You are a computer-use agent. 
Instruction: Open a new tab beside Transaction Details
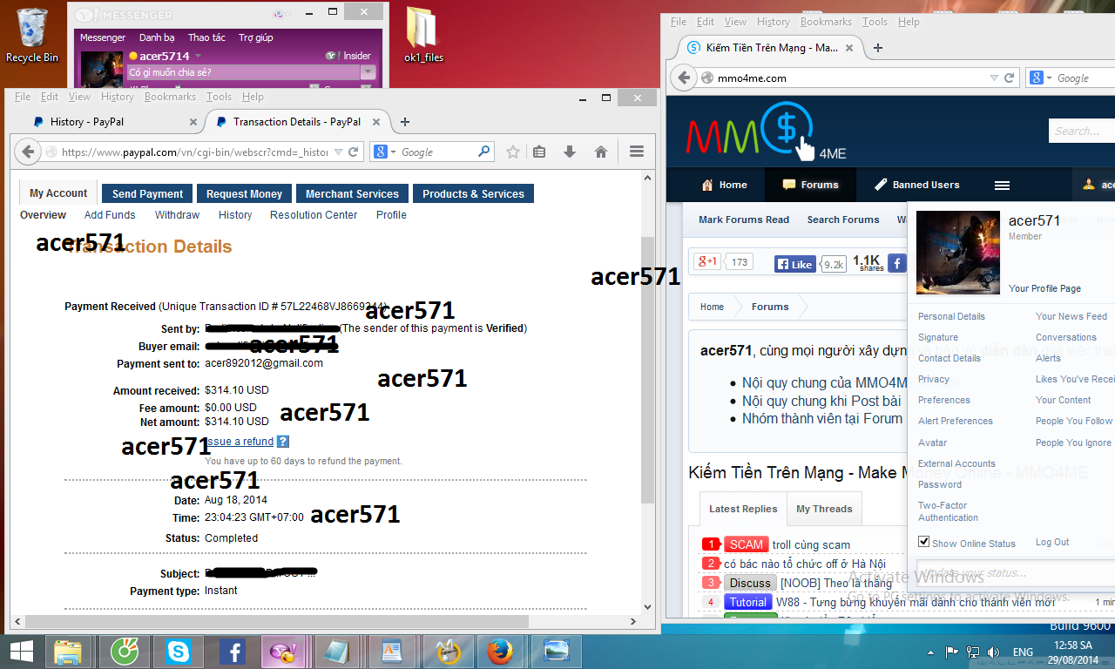(405, 122)
